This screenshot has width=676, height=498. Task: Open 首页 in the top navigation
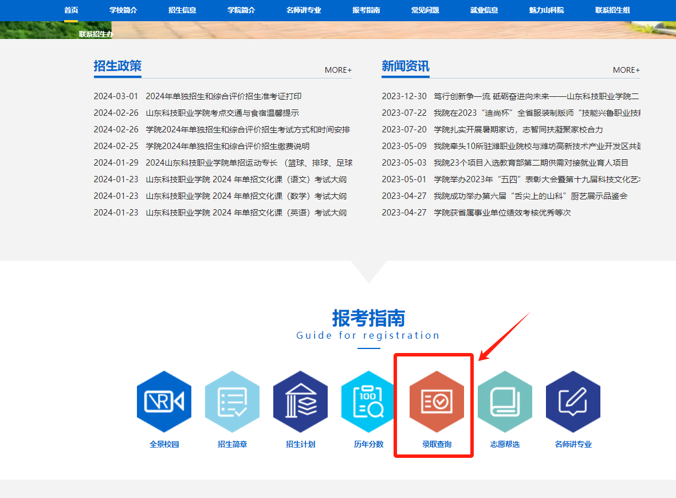coord(71,10)
